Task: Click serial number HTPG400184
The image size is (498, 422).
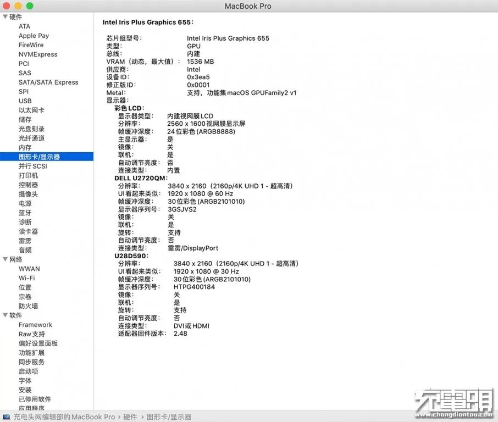Action: pyautogui.click(x=194, y=287)
